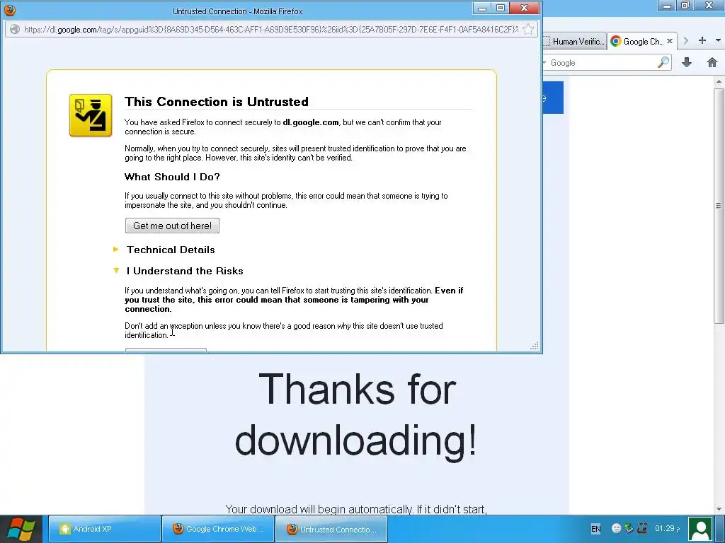Open a new tab with the plus button
Viewport: 725px width, 543px height.
(702, 40)
